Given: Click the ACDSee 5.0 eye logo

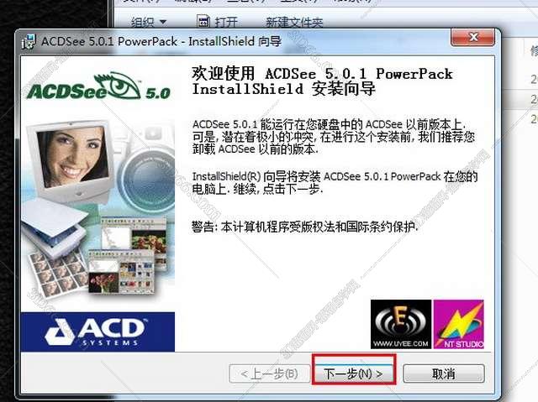Looking at the screenshot, I should [99, 86].
